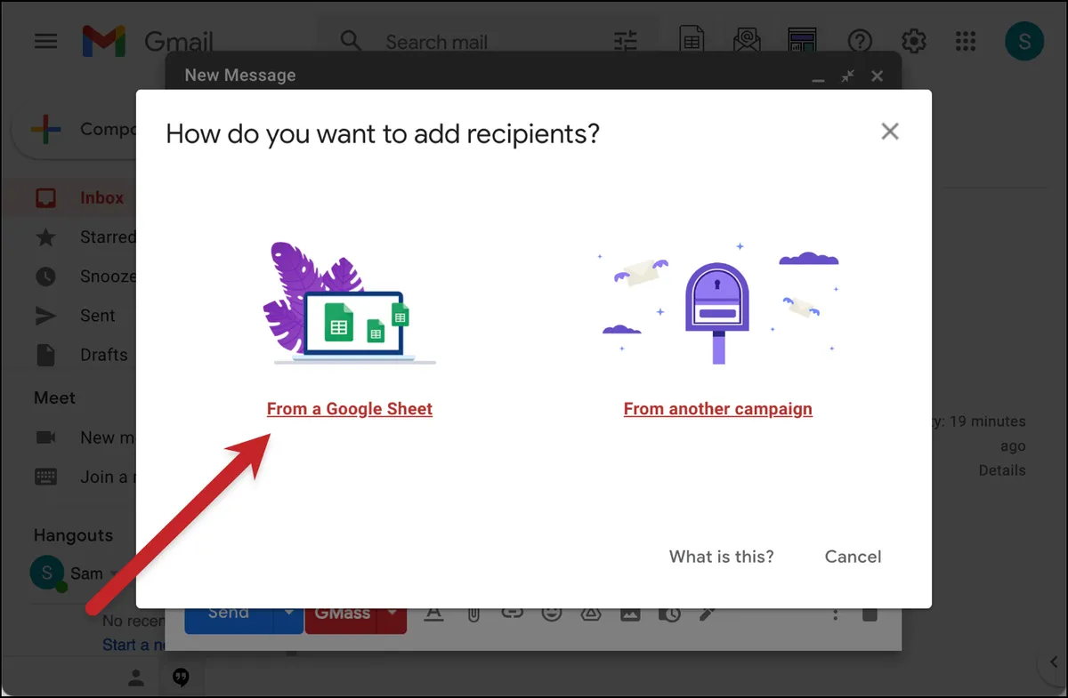The image size is (1068, 698).
Task: Cancel the add recipients dialog
Action: click(853, 557)
